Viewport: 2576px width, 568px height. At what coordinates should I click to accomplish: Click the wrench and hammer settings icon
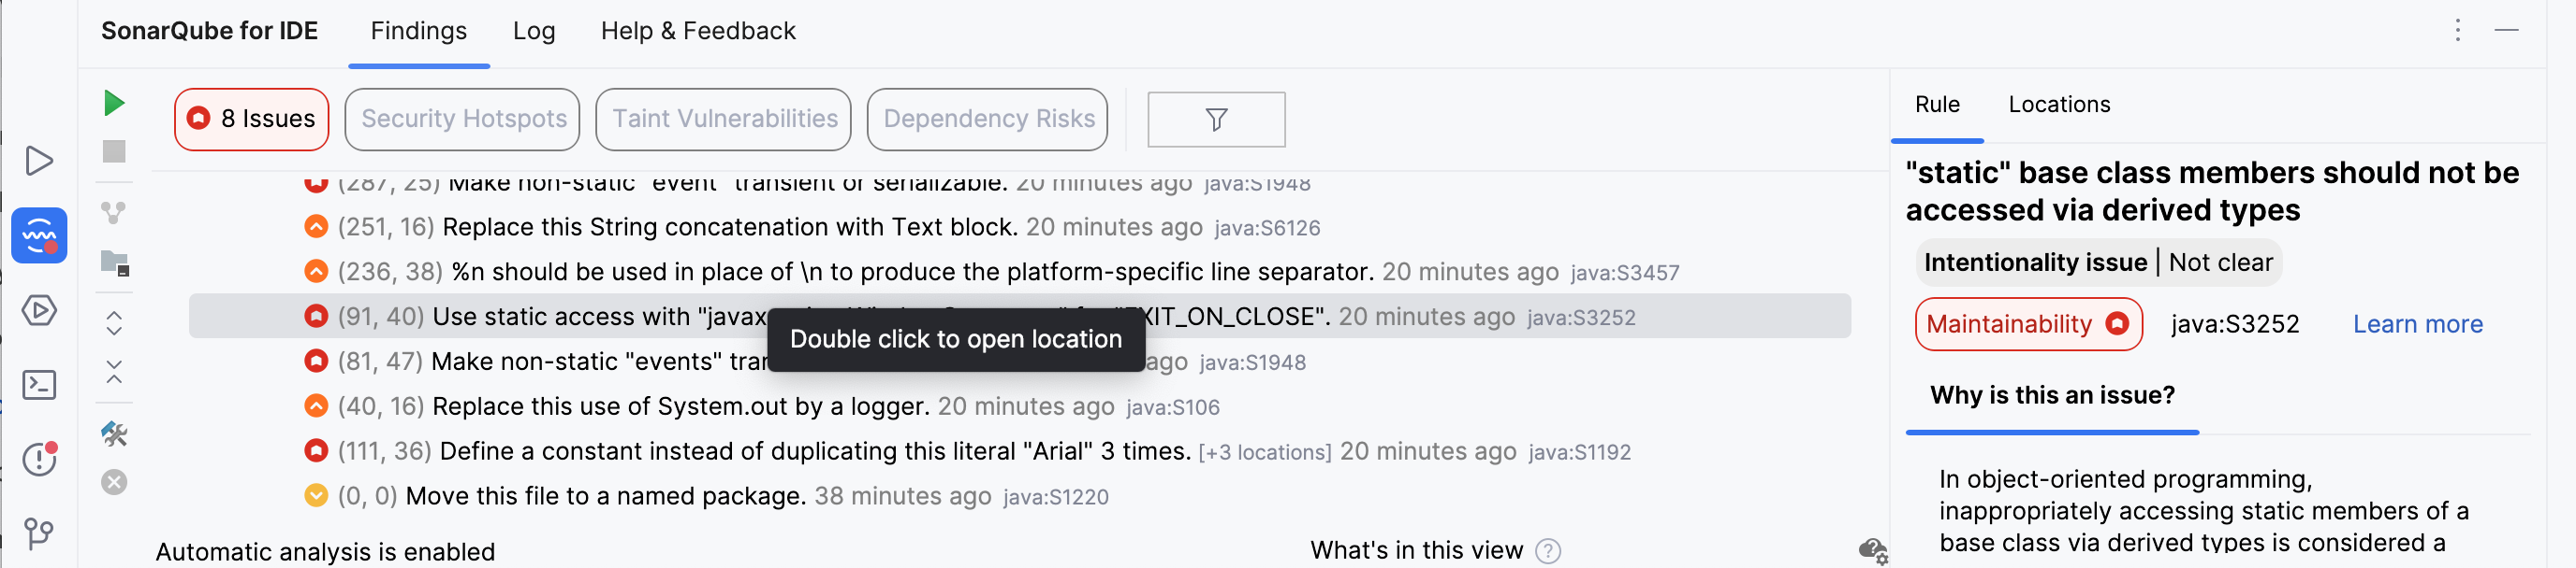click(114, 433)
